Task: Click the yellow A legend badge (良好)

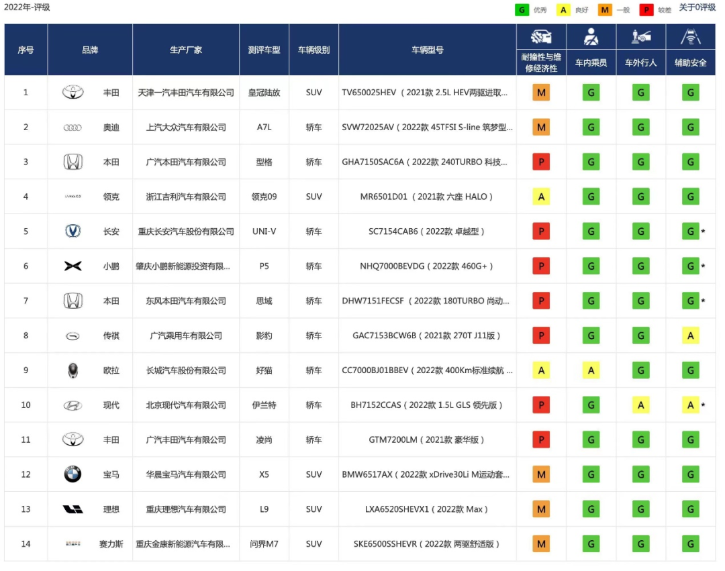Action: pyautogui.click(x=563, y=9)
